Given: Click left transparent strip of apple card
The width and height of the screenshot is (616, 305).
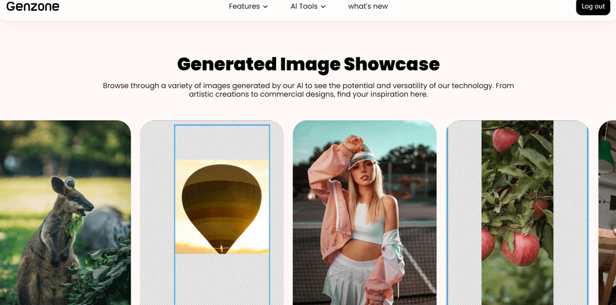Looking at the screenshot, I should (x=464, y=213).
